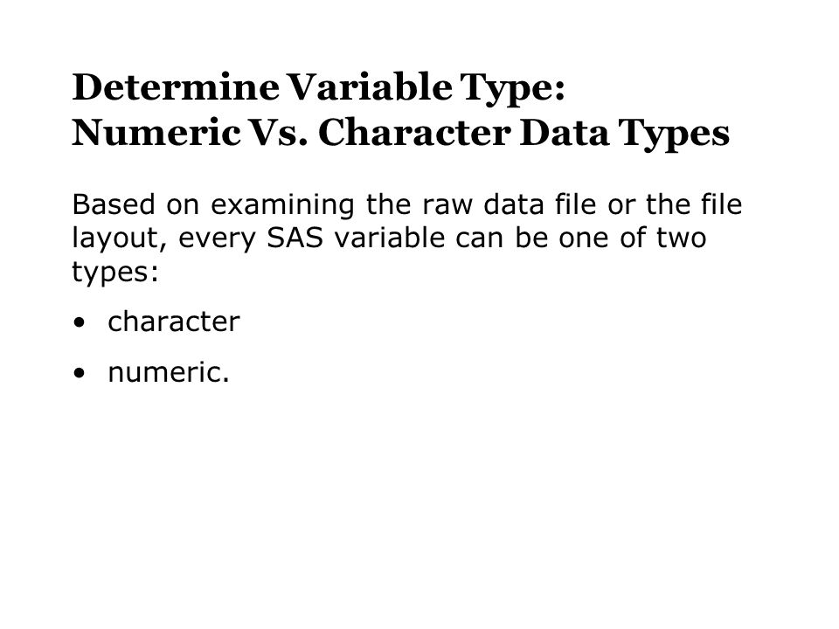Select the word "Variable" in the heading

tap(370, 87)
